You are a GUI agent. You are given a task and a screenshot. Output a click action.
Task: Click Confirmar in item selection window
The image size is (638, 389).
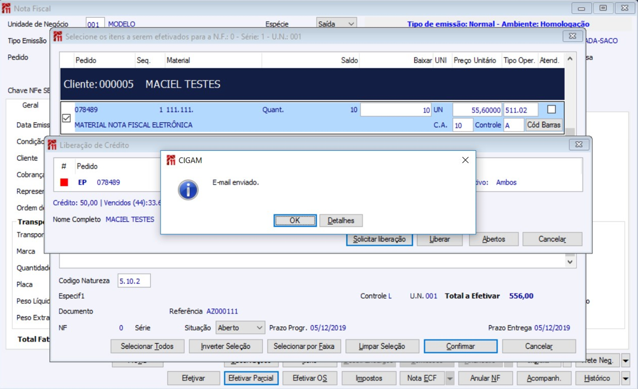[x=461, y=346]
